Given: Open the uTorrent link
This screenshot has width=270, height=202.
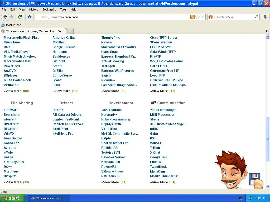Looking at the screenshot, I should pyautogui.click(x=10, y=119).
